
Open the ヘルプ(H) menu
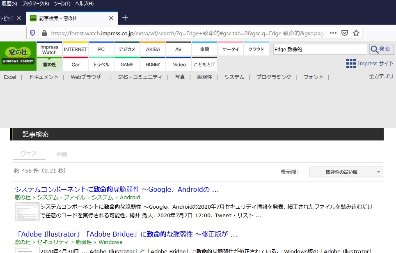[x=84, y=4]
